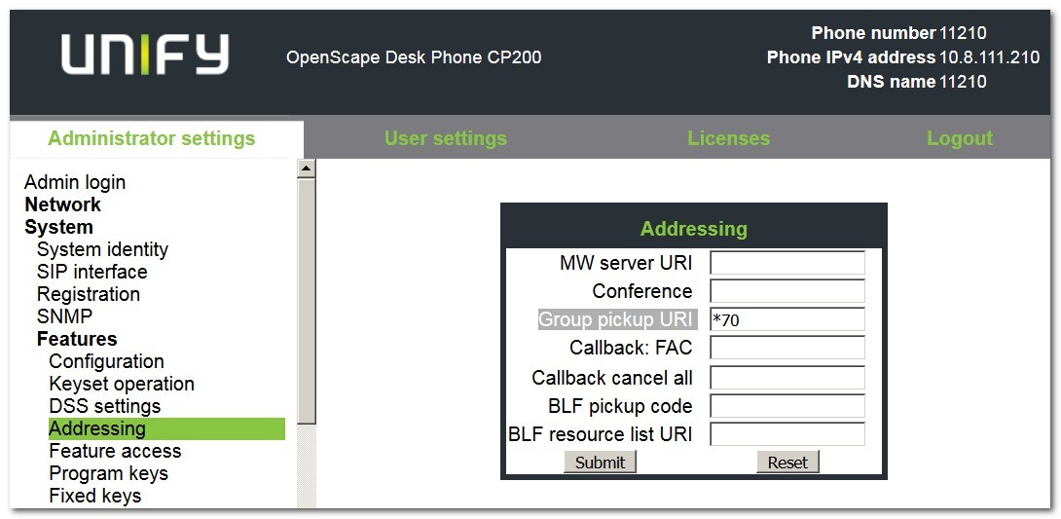
Task: Open Registration settings
Action: (89, 294)
